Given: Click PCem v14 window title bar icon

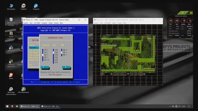Looking at the screenshot, I should click(x=95, y=20).
